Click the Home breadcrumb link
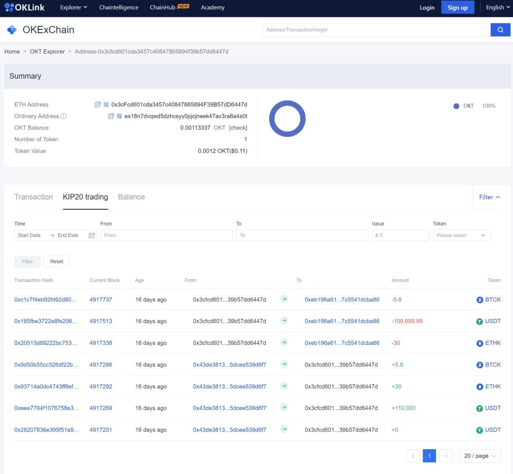513x474 pixels. tap(12, 51)
